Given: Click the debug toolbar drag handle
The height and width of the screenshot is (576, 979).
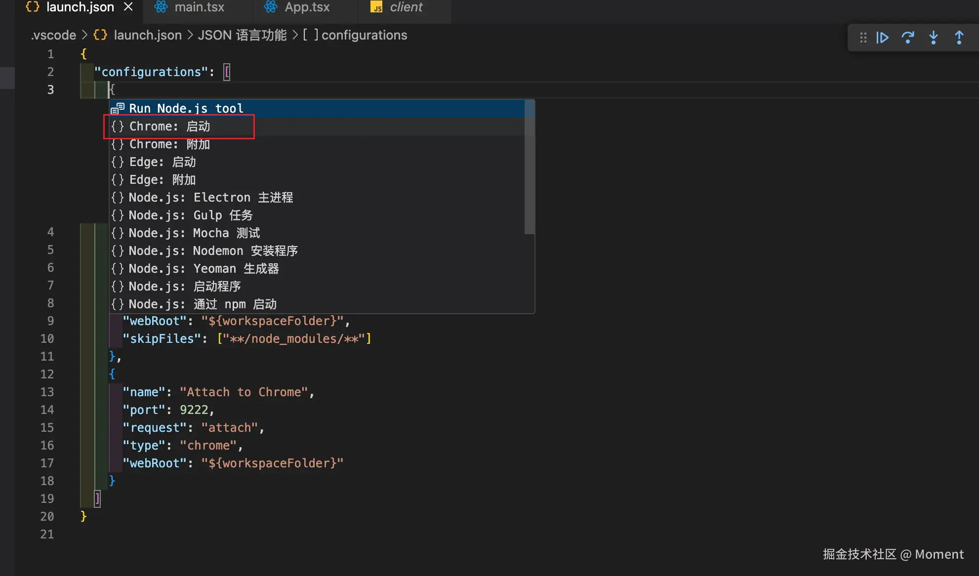Looking at the screenshot, I should 863,38.
